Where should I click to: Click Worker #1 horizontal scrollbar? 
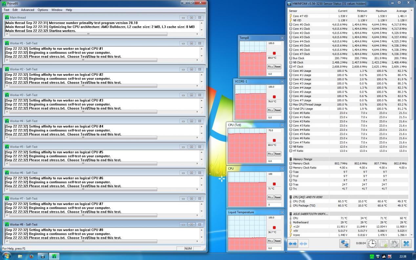tap(102, 60)
